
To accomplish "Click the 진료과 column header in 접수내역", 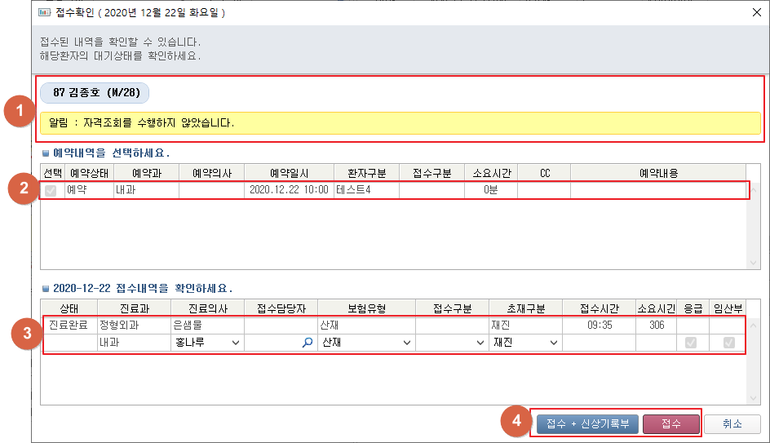I will click(134, 309).
